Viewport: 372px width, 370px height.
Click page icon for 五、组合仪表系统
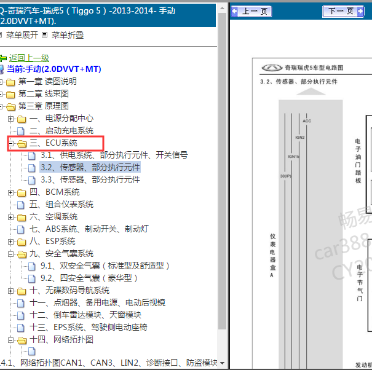coord(21,205)
